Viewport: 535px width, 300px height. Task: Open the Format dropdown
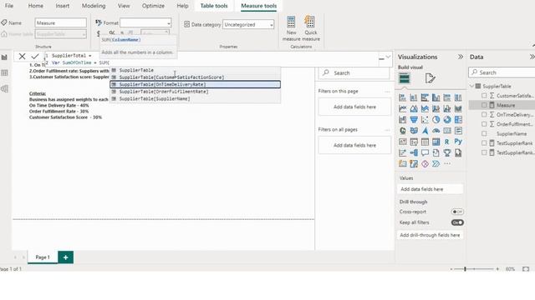click(145, 22)
